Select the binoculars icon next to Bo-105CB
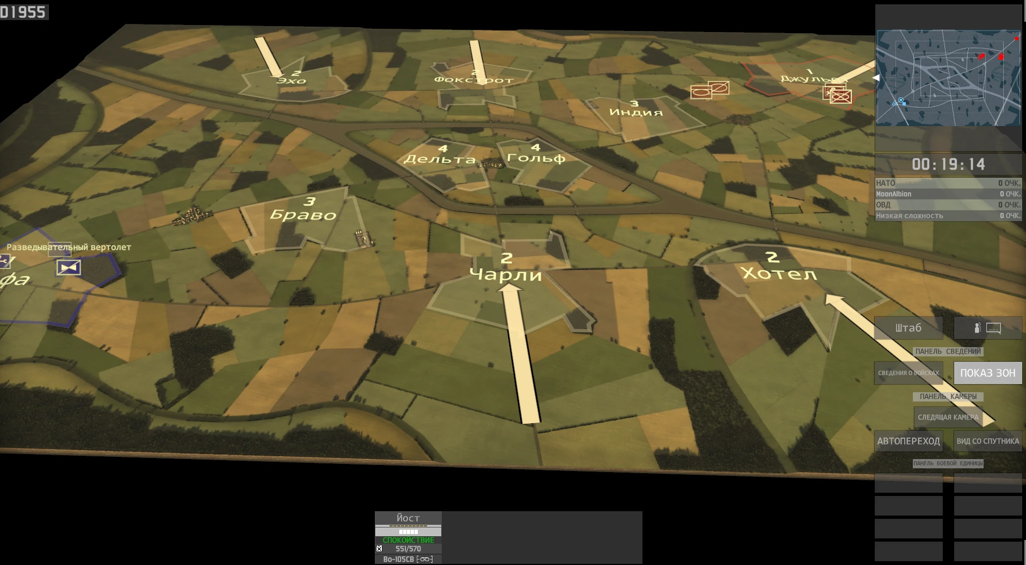The height and width of the screenshot is (565, 1026). [426, 560]
